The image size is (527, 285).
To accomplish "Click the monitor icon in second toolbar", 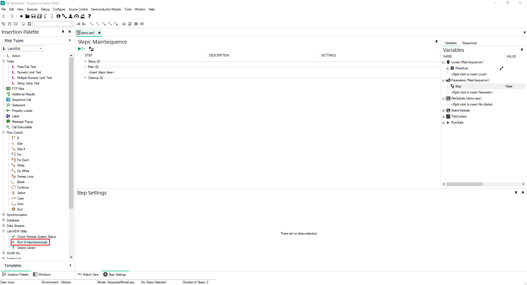I will (23, 24).
